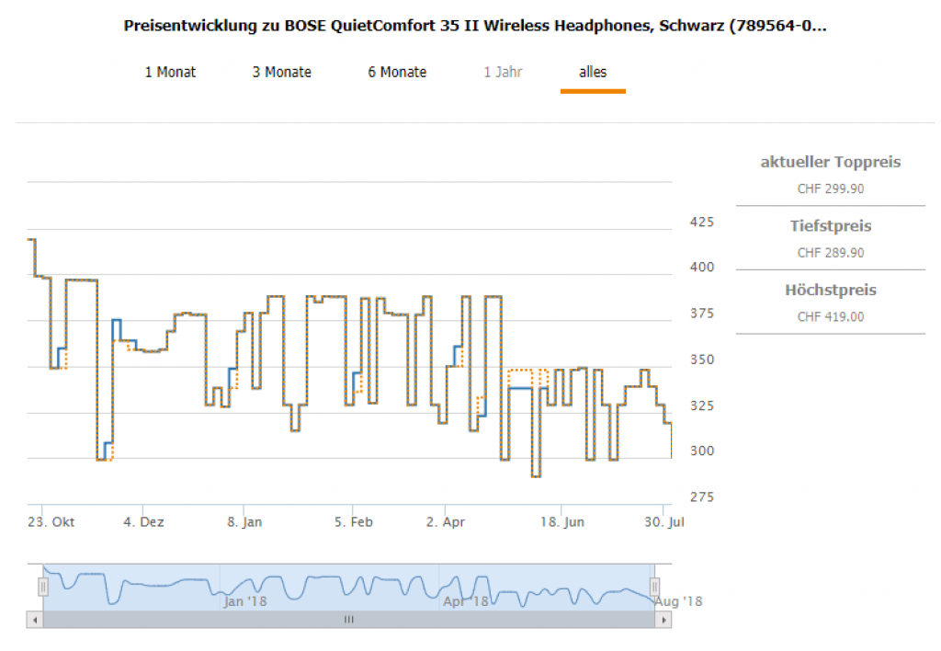Switch to the "3 Monate" range
The height and width of the screenshot is (651, 941).
point(282,72)
